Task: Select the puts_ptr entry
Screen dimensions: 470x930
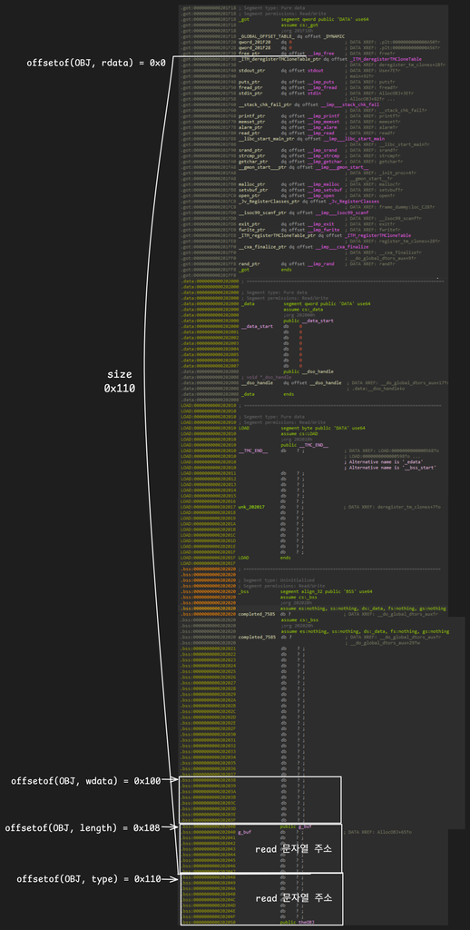Action: click(x=249, y=82)
